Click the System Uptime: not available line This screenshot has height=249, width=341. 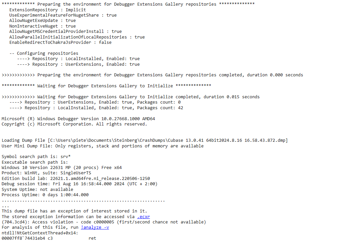click(x=38, y=190)
